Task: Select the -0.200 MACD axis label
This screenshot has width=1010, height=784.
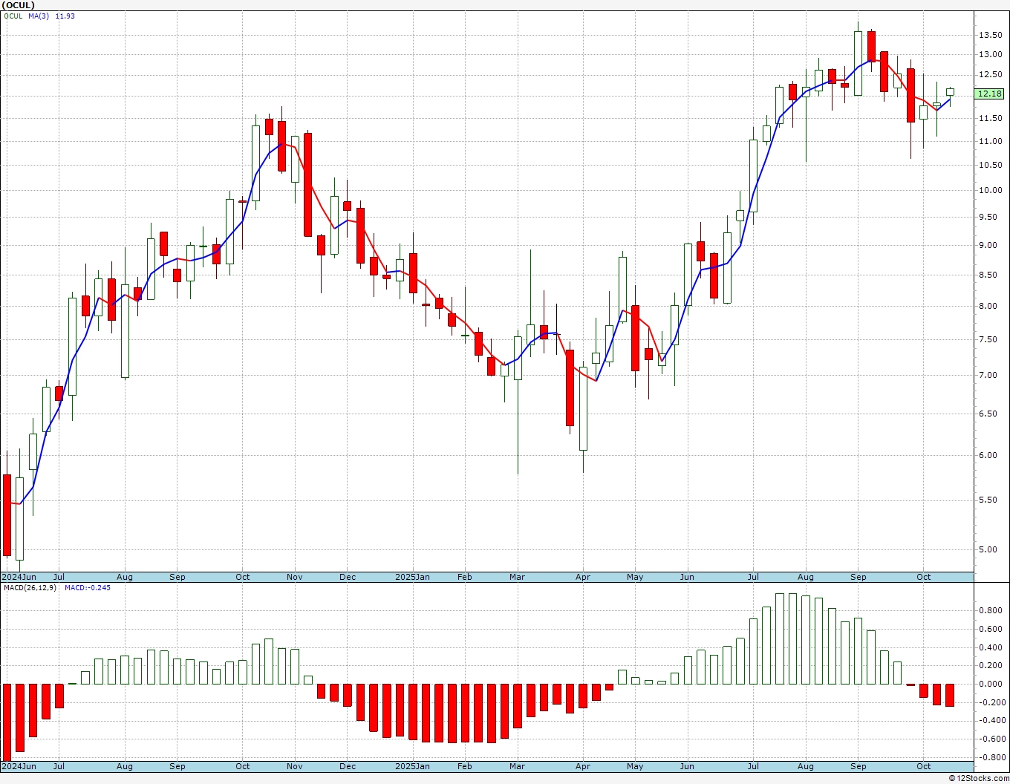Action: [x=991, y=702]
